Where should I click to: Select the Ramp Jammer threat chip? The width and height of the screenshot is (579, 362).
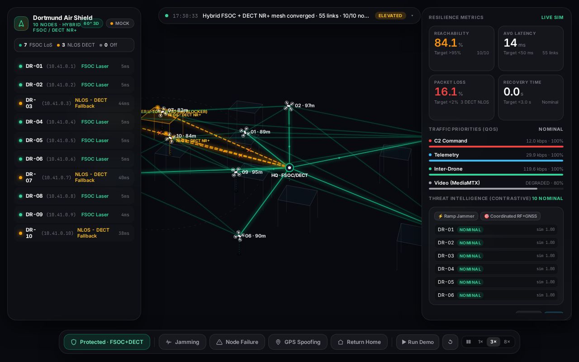[456, 216]
